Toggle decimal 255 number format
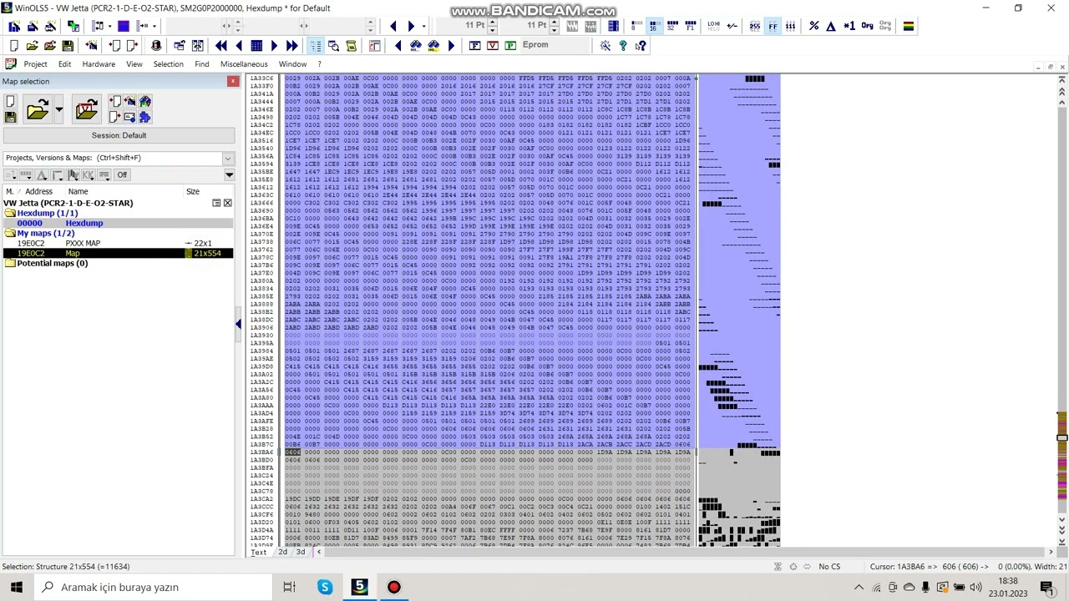1069x601 pixels. 755,26
